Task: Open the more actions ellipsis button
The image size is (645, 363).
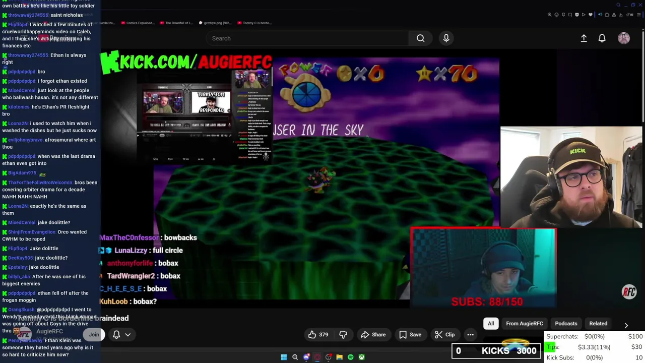Action: [470, 334]
